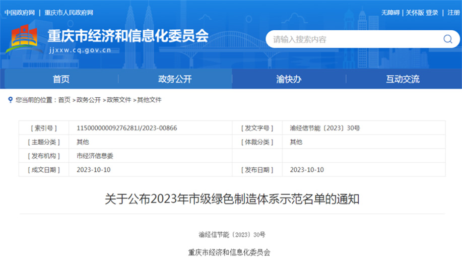Screen dimensions: 462x260
Task: Visit the 重庆市人民政府网 link
Action: [69, 13]
